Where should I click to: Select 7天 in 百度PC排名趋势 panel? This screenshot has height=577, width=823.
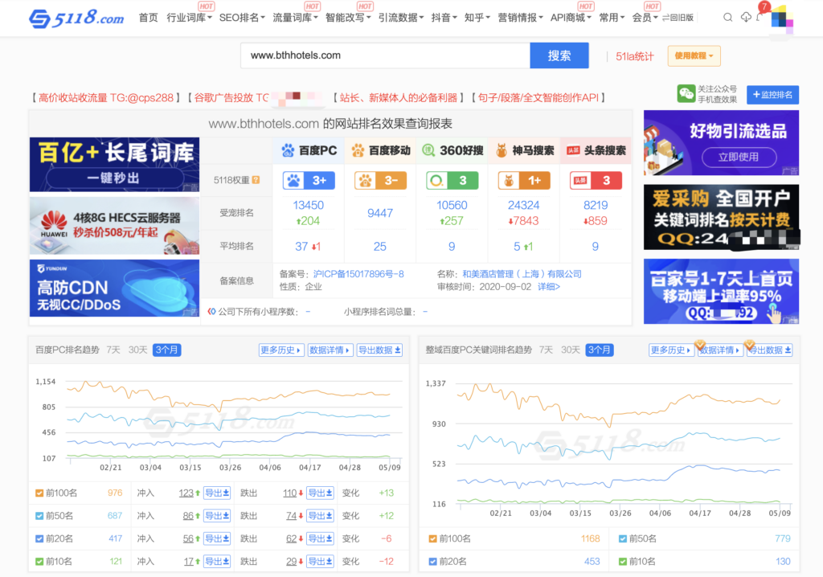pos(113,350)
